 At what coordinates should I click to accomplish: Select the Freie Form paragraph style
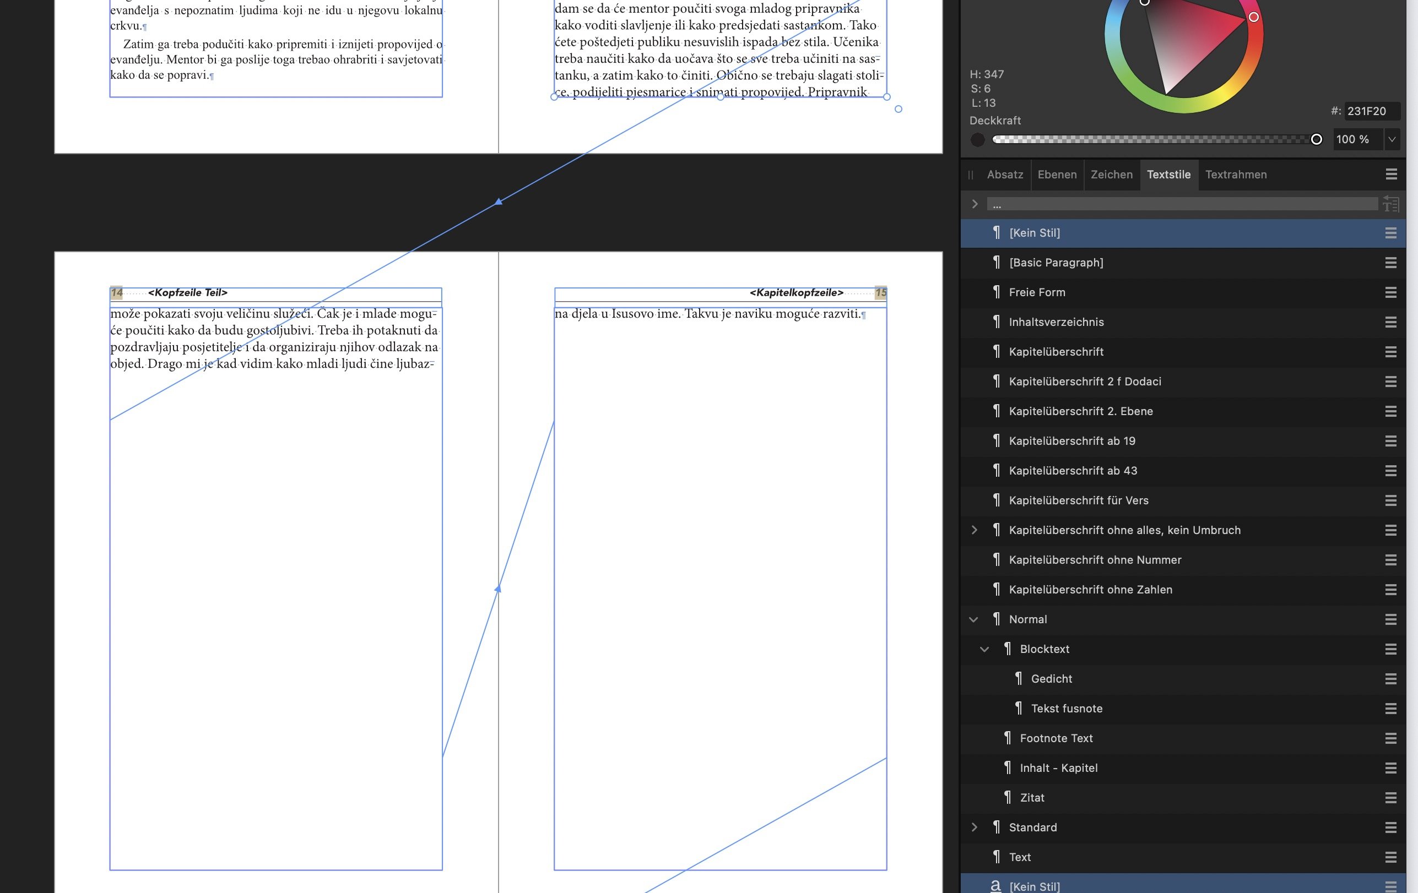coord(1037,292)
